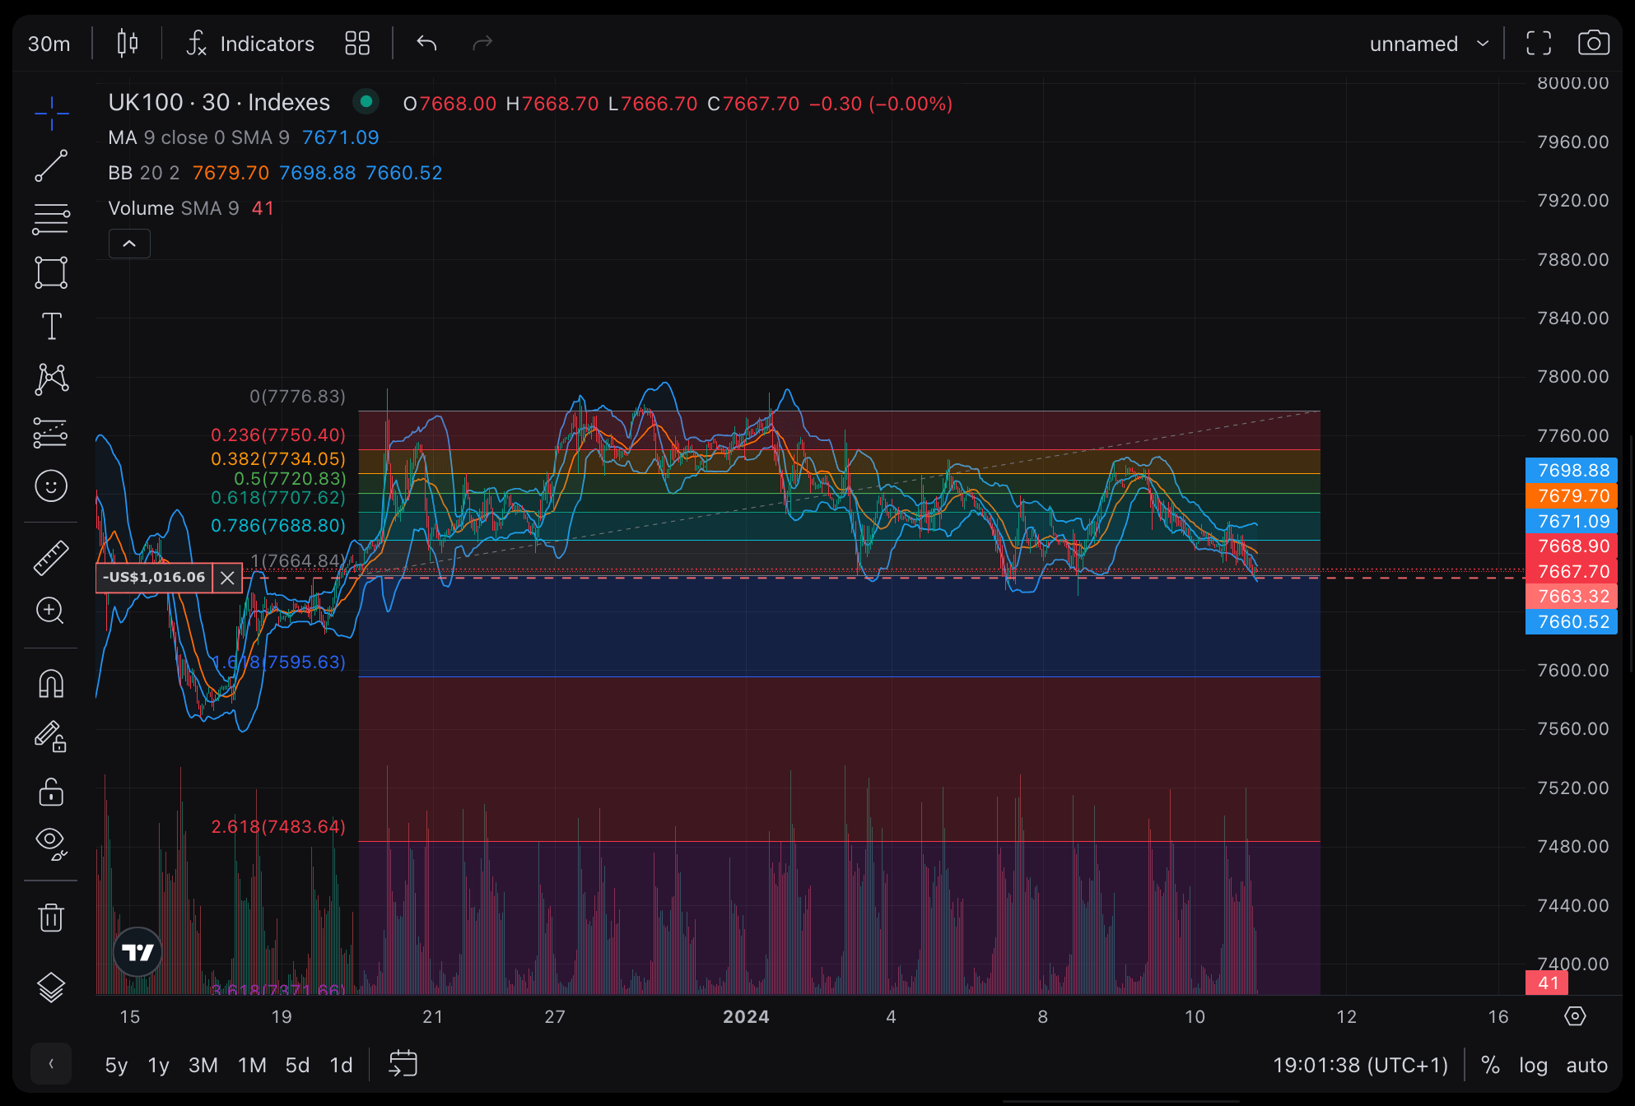The image size is (1635, 1106).
Task: Select the ruler measure tool
Action: [51, 557]
